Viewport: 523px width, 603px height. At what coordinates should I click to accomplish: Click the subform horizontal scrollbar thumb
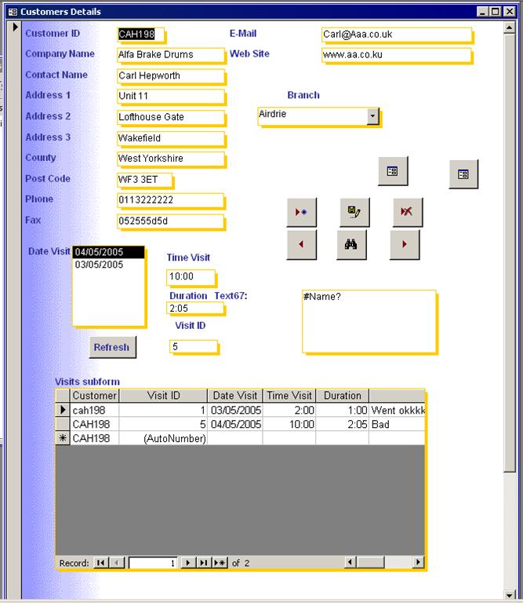click(x=370, y=562)
